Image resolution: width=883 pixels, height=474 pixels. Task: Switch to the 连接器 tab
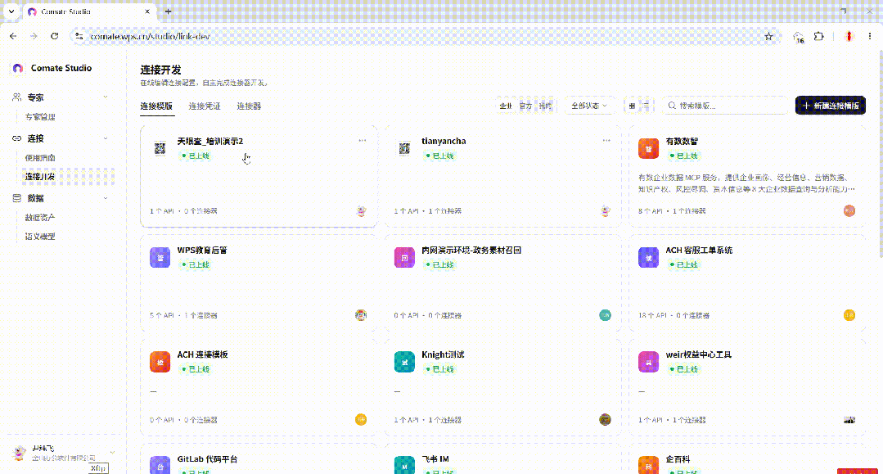tap(249, 106)
